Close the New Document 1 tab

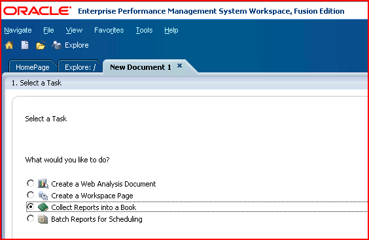[x=179, y=66]
